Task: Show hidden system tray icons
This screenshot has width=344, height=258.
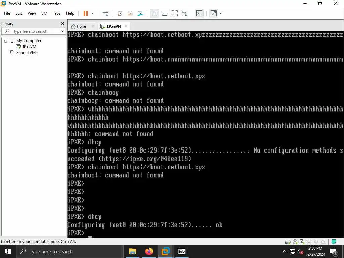Action: pos(284,251)
